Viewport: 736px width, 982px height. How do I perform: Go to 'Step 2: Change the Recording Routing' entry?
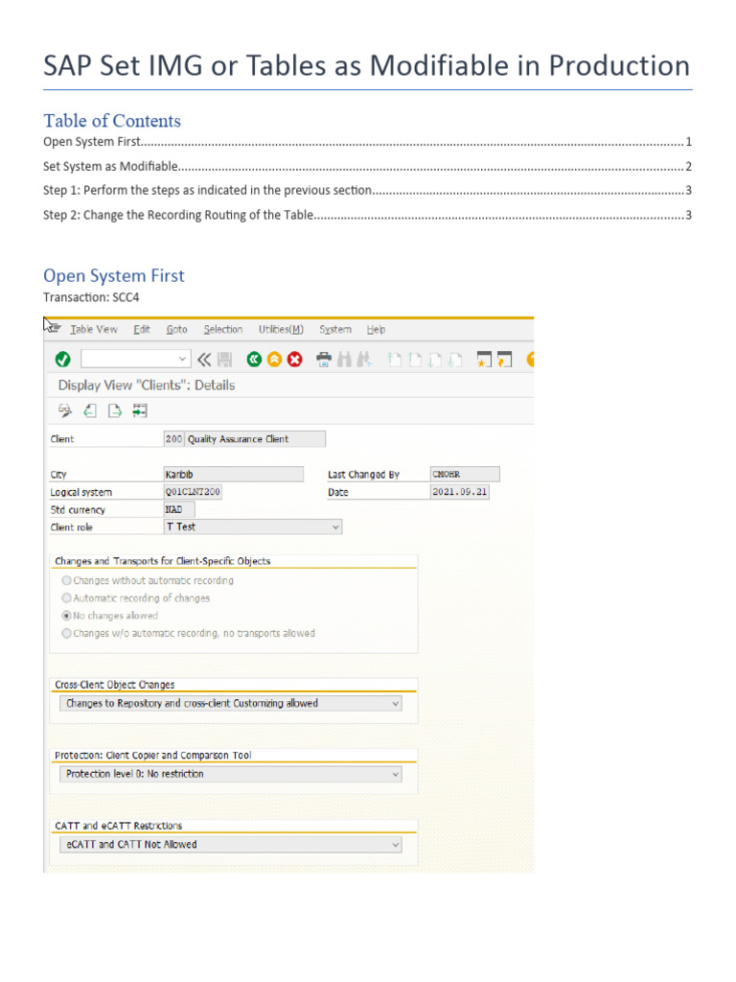(x=367, y=215)
